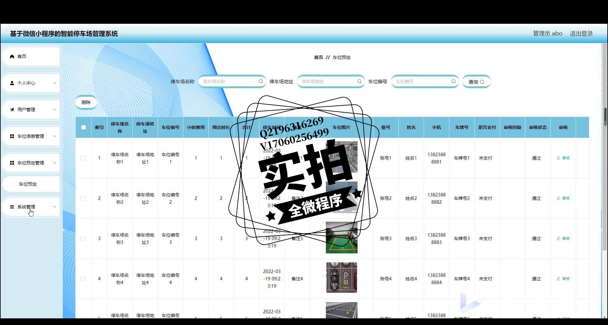Expand the 用户管理 chevron
This screenshot has width=608, height=325.
tap(54, 110)
